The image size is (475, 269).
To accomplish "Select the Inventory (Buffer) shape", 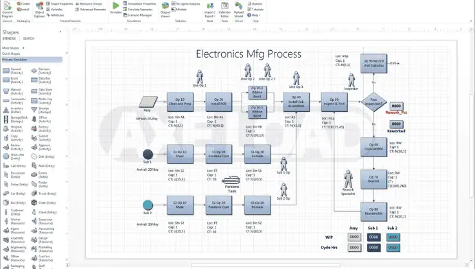I will pyautogui.click(x=13, y=110).
